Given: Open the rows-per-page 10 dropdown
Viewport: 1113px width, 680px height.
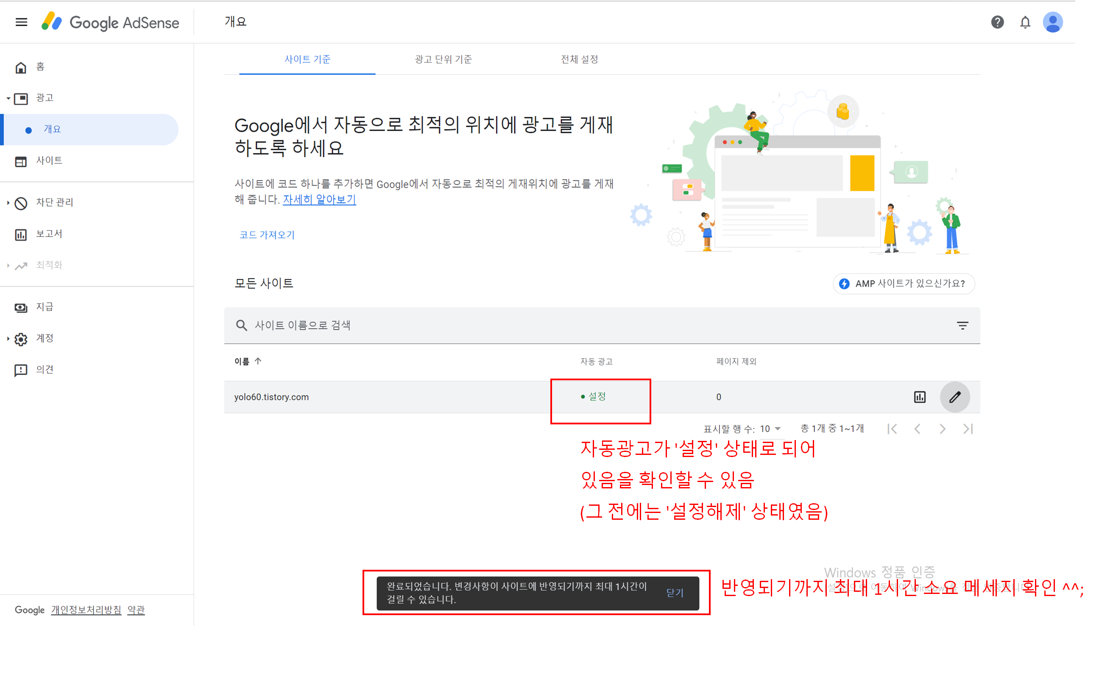Looking at the screenshot, I should point(770,429).
